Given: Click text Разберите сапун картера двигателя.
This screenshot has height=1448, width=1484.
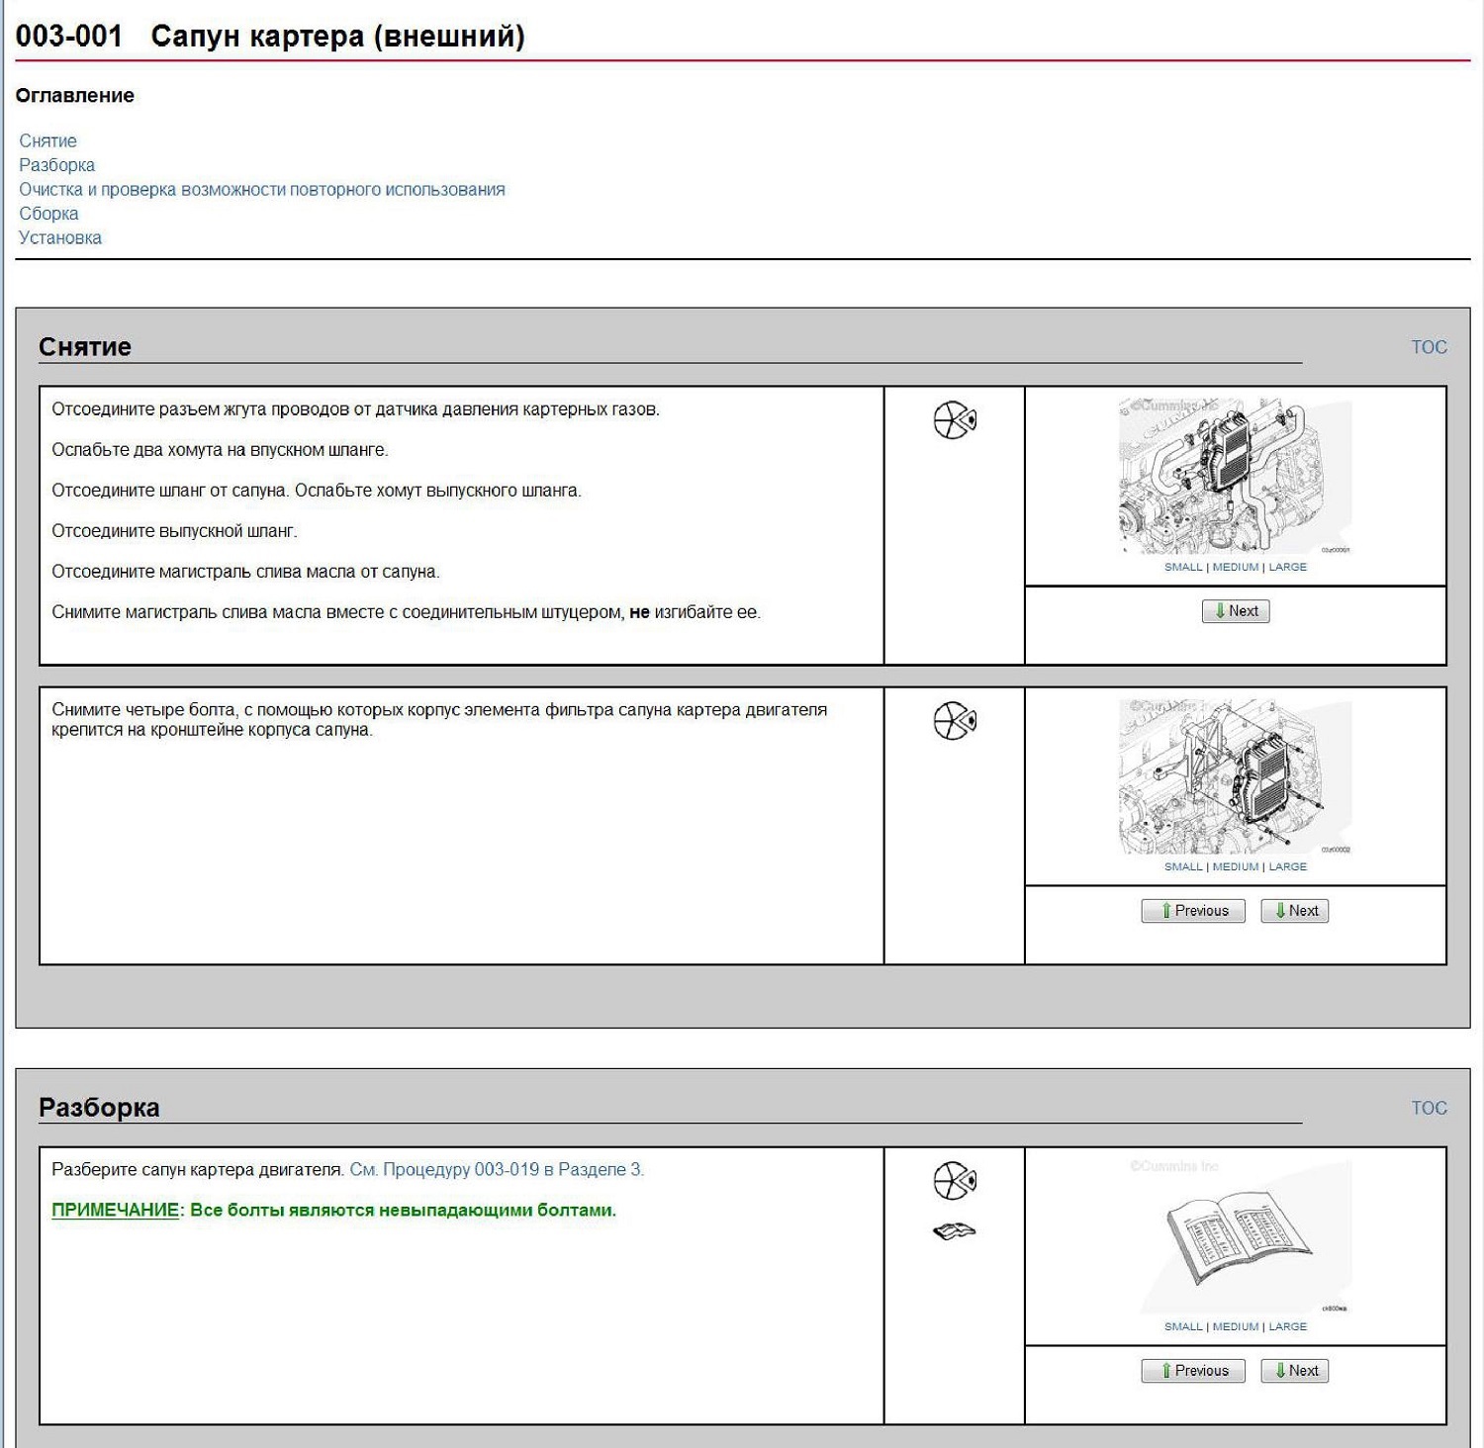Looking at the screenshot, I should tap(198, 1169).
